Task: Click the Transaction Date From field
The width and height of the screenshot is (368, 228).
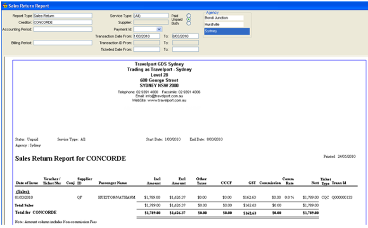Action: pos(147,36)
